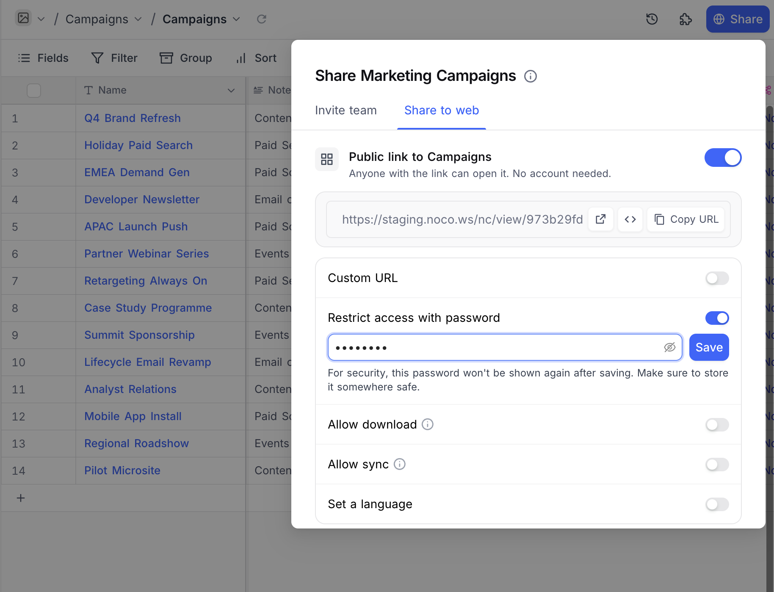Enable the Allow sync toggle

click(717, 465)
